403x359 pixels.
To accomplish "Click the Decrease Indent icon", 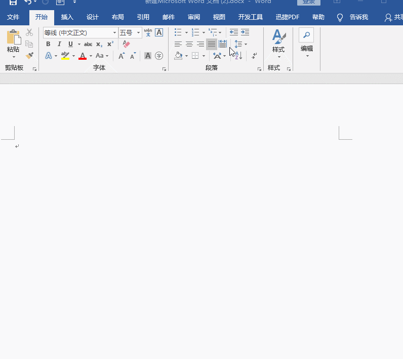I will click(x=233, y=32).
